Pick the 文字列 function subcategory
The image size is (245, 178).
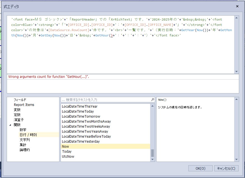click(x=25, y=140)
